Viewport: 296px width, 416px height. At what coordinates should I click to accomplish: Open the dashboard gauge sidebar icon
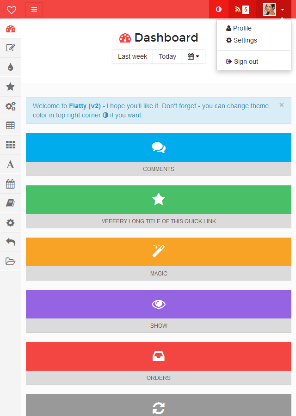pyautogui.click(x=10, y=29)
